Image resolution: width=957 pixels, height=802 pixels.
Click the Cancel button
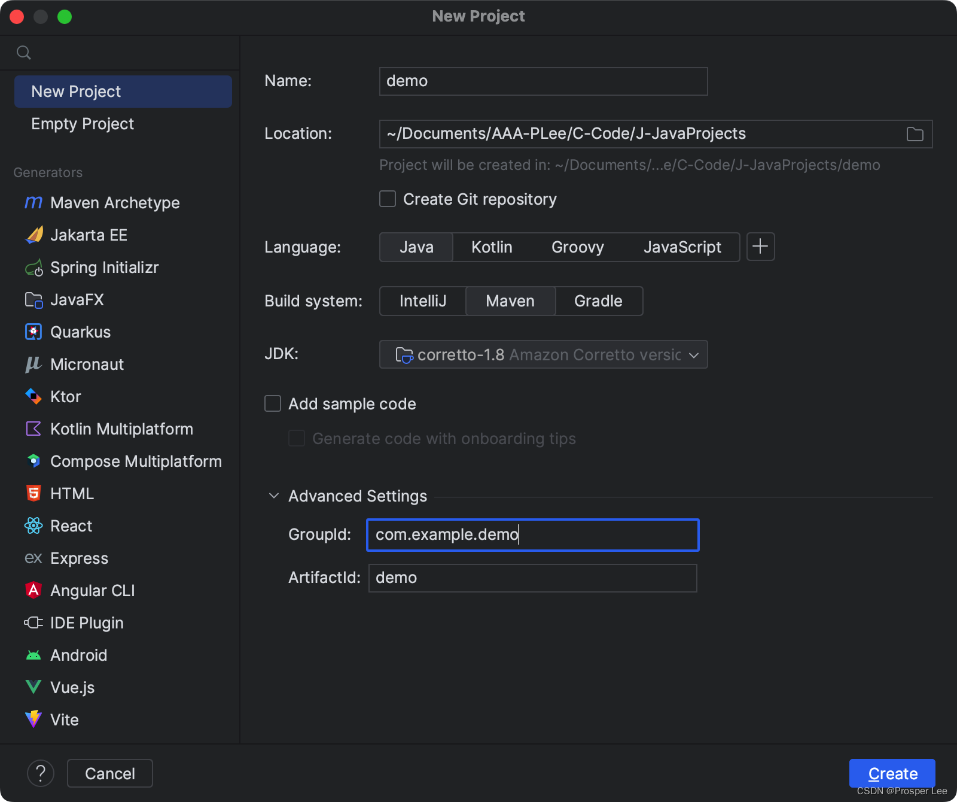tap(110, 773)
